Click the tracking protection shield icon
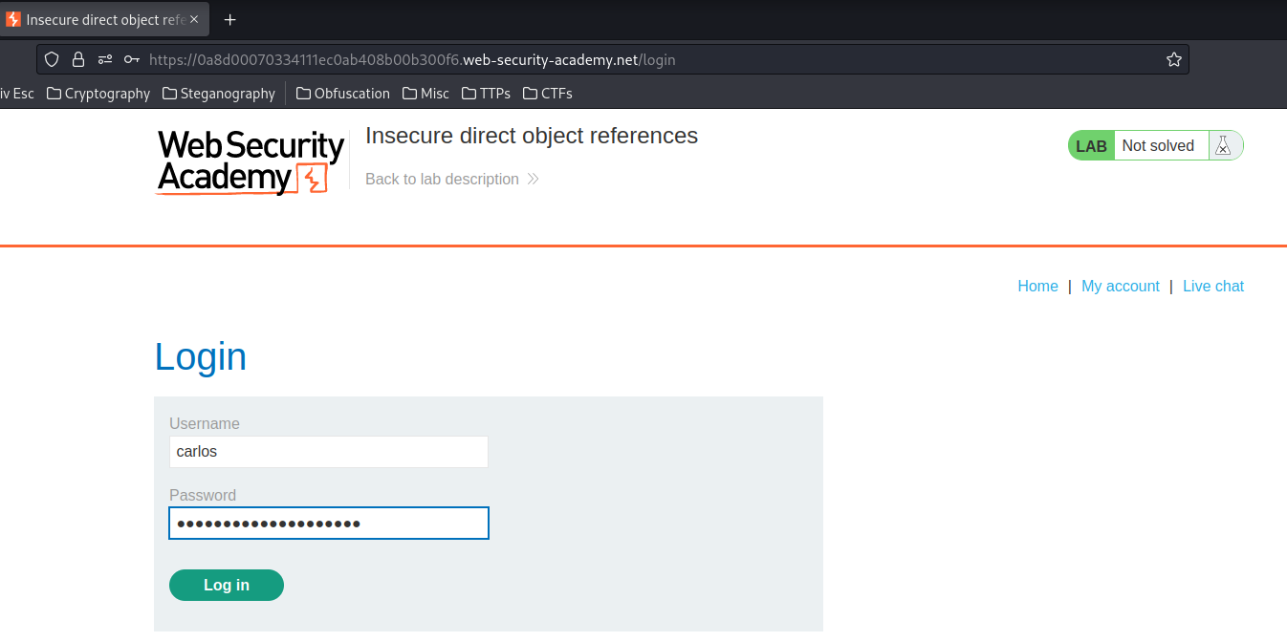Screen dimensions: 1287x642 [x=53, y=59]
